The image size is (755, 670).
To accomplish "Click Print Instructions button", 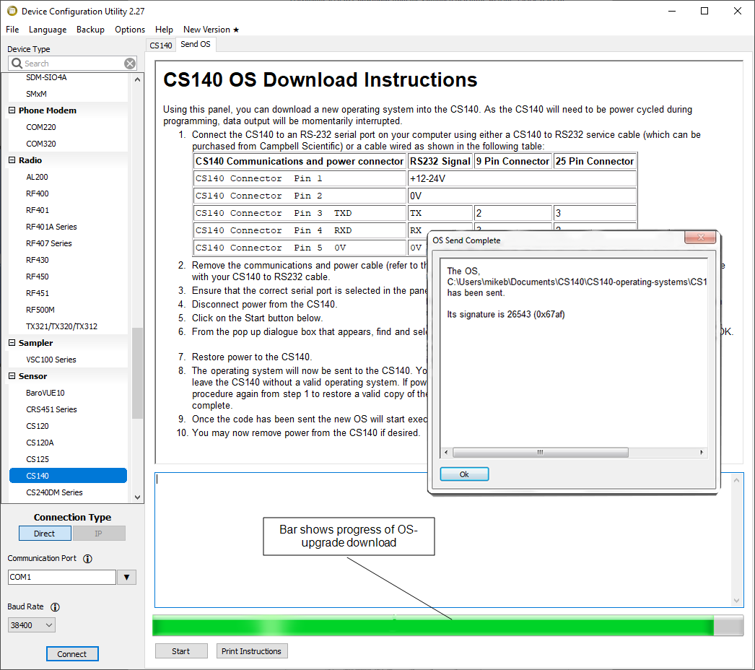I will (251, 651).
